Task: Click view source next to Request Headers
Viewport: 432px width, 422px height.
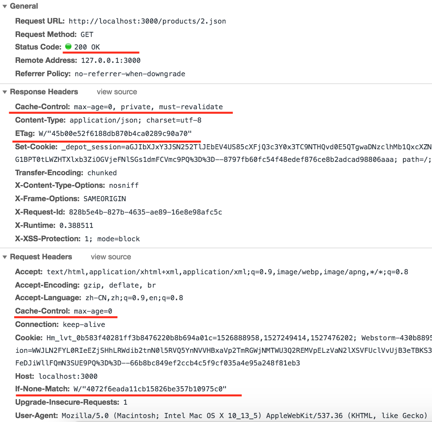Action: (111, 257)
